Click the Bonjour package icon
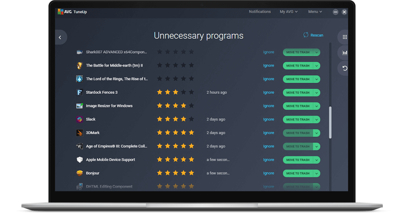Screen dimensions: 404x213 (79, 173)
